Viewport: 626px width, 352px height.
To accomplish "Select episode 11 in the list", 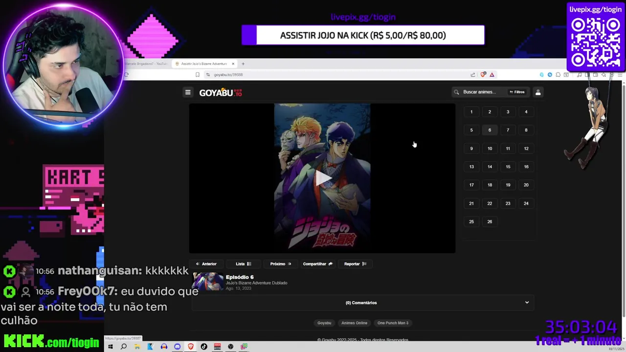I will click(508, 149).
